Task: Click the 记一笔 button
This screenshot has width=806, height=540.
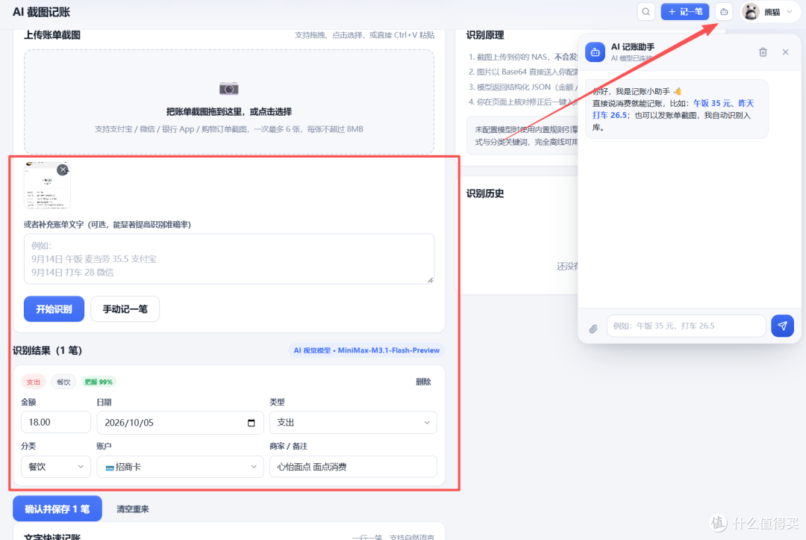Action: pos(684,12)
